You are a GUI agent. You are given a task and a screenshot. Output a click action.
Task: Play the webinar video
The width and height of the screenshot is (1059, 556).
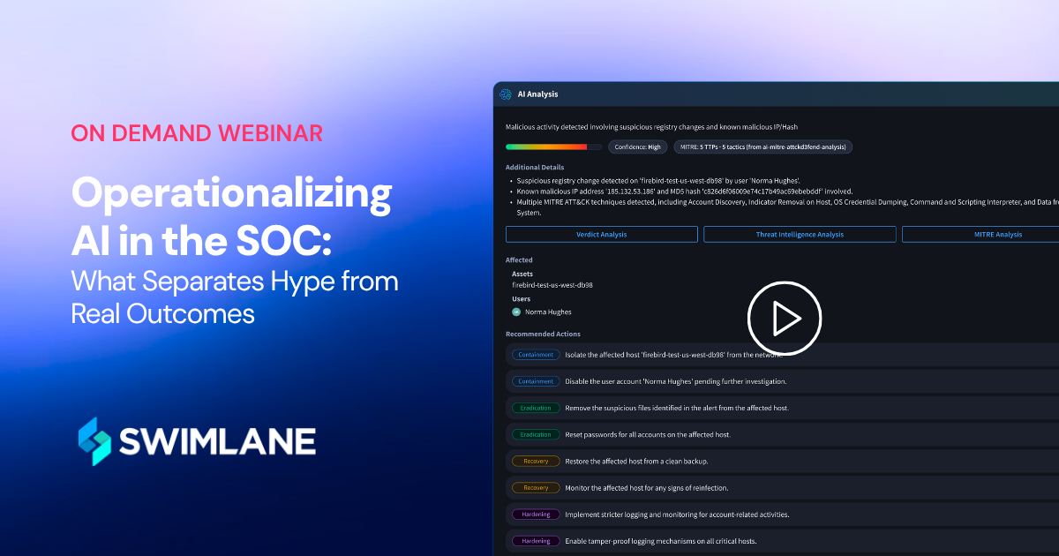point(785,319)
